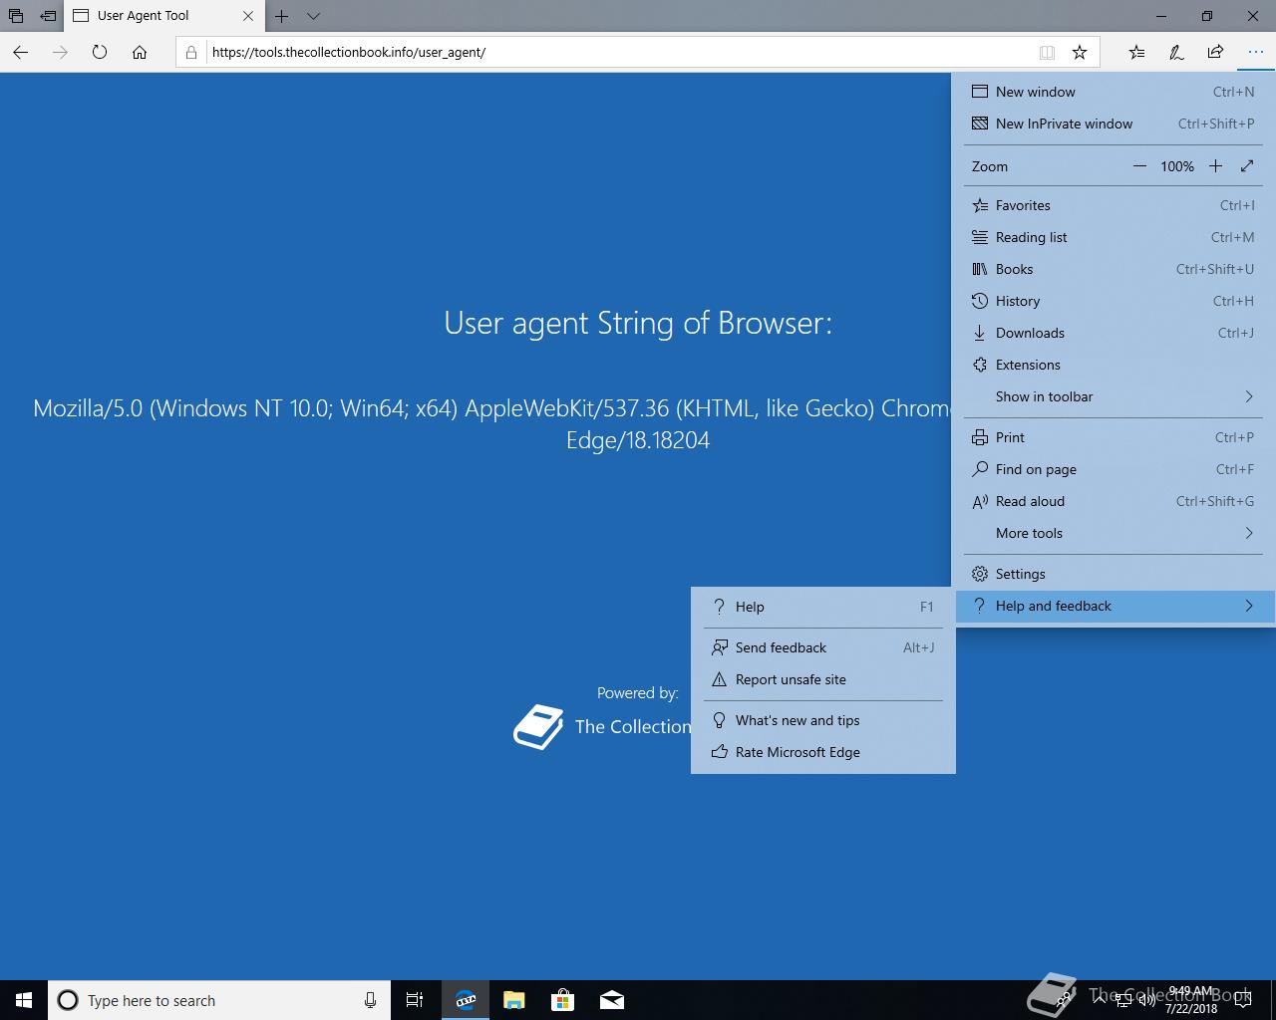Click the Collection Book logo
Viewport: 1276px width, 1020px height.
click(539, 727)
